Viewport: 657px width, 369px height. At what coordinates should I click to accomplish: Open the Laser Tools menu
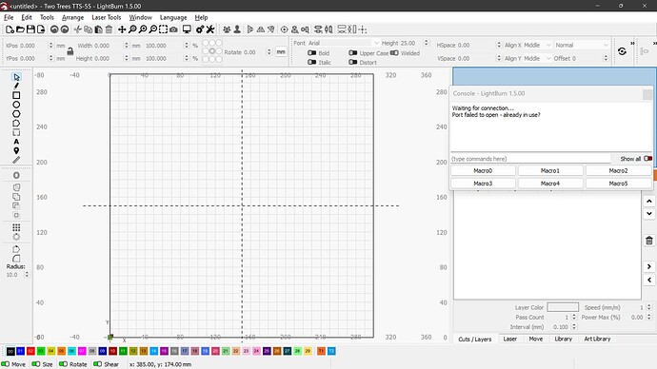(107, 17)
